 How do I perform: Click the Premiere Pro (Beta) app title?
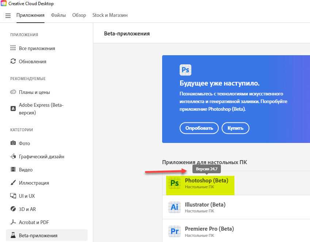[x=209, y=228]
